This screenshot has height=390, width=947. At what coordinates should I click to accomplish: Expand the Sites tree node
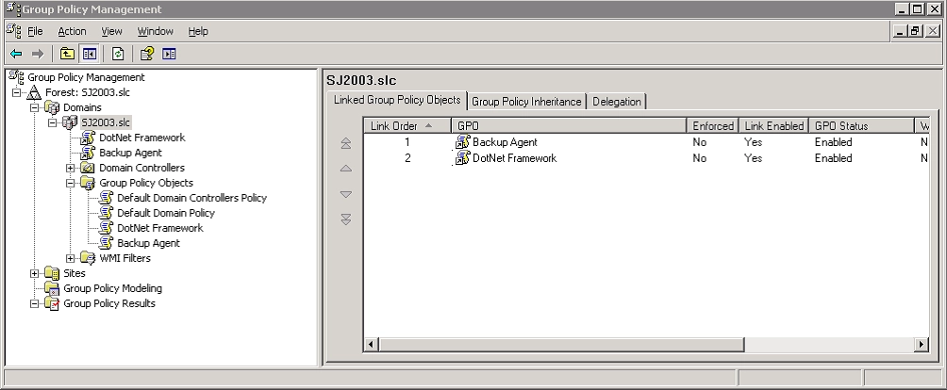click(34, 274)
